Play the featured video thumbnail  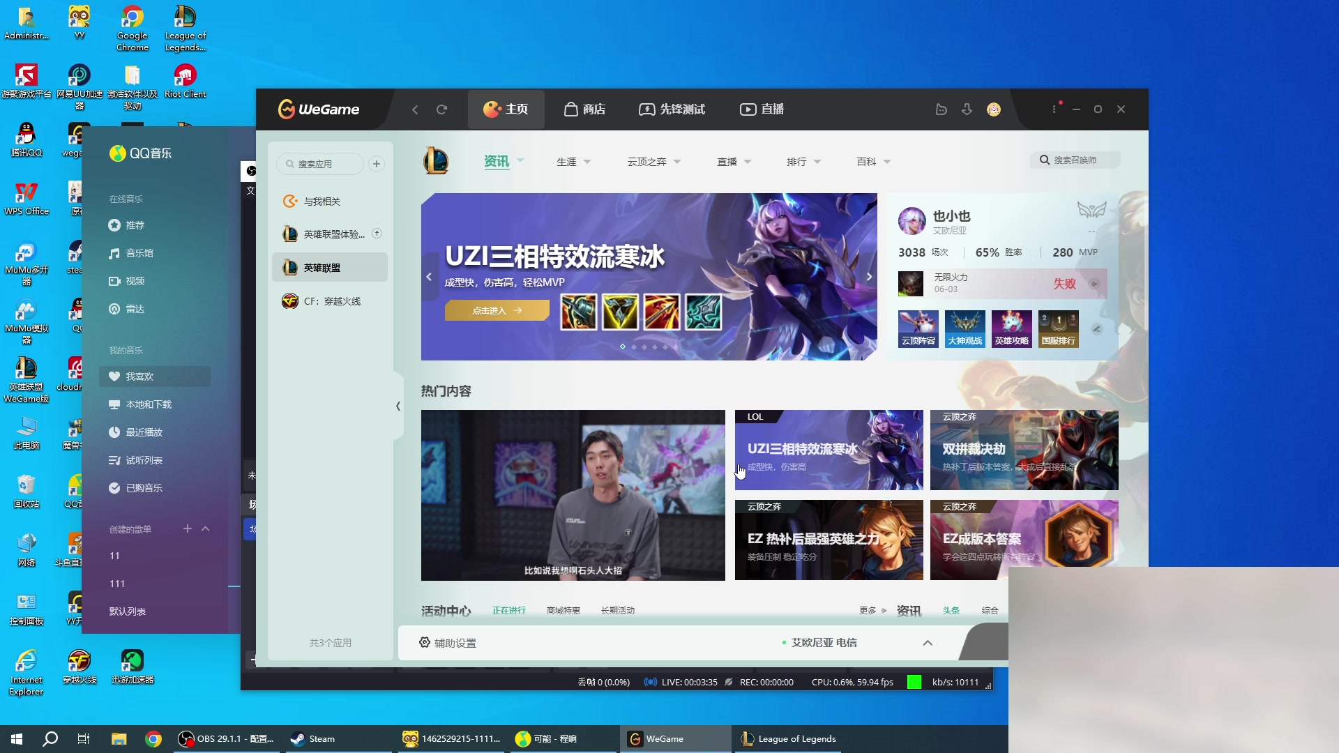click(573, 495)
